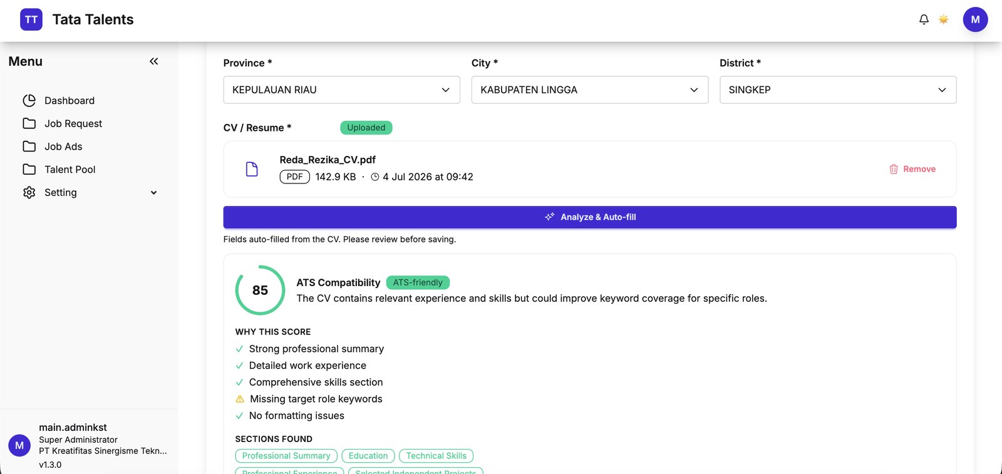Screen dimensions: 1002x474
Task: Click the ATS-friendly badge
Action: pyautogui.click(x=418, y=282)
